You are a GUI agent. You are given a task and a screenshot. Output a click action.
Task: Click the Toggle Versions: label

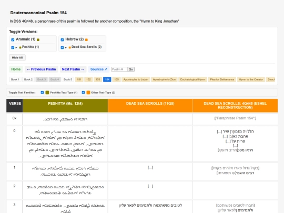pos(23,32)
